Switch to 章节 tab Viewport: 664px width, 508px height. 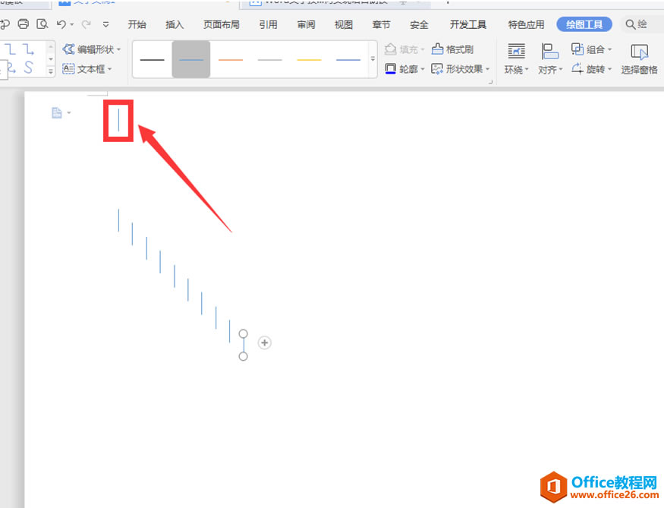pos(381,24)
